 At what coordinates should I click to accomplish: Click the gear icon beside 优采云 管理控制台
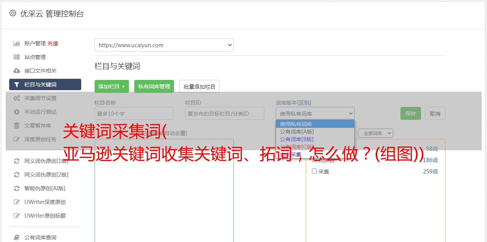[x=13, y=13]
